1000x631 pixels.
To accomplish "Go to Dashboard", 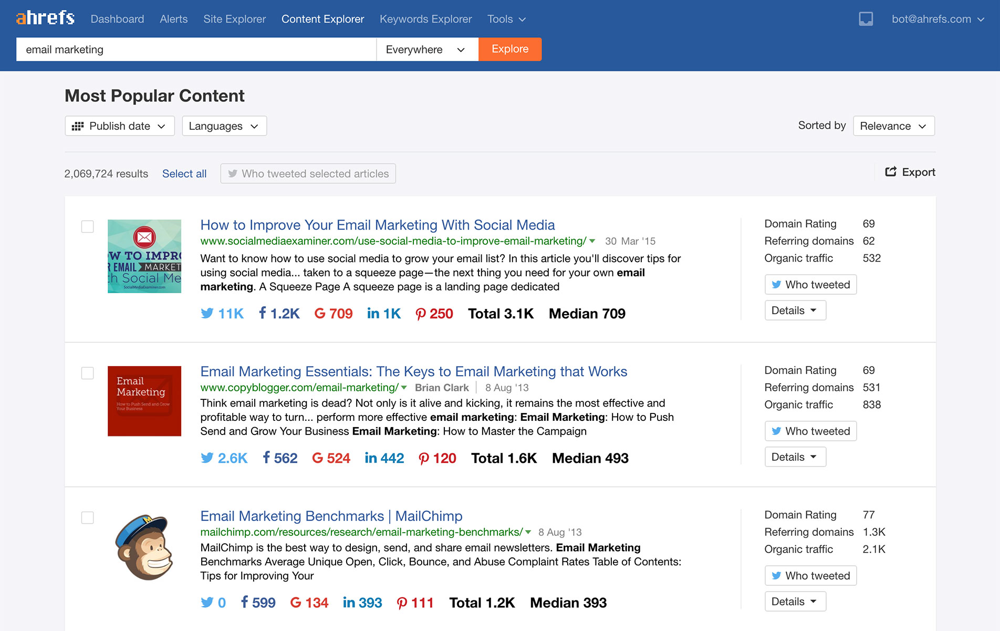I will 117,19.
